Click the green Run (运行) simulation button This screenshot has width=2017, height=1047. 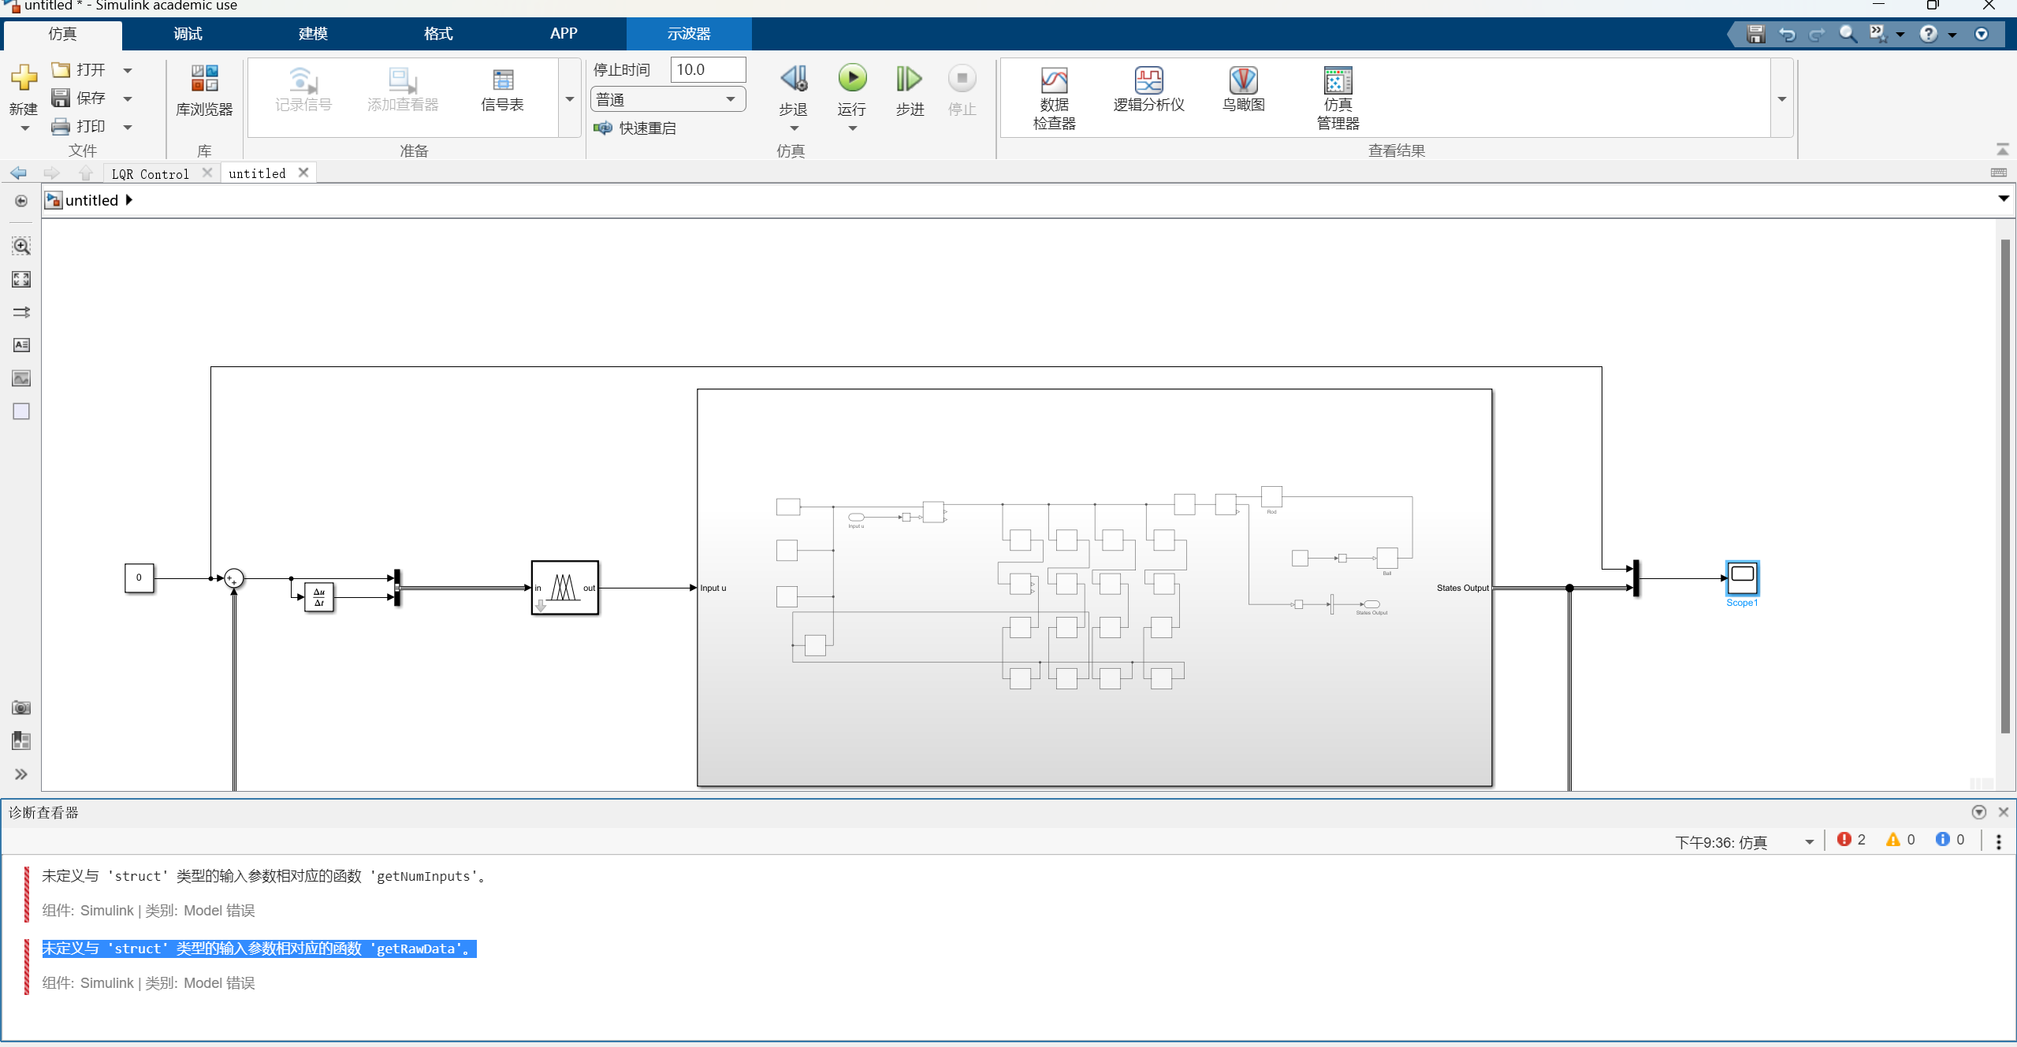[852, 79]
